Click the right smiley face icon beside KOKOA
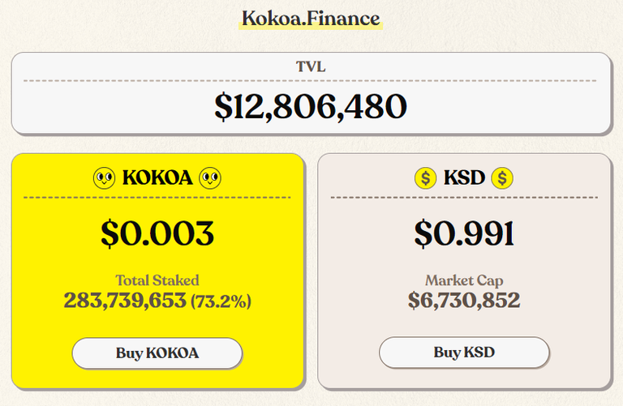The width and height of the screenshot is (623, 406). (210, 177)
